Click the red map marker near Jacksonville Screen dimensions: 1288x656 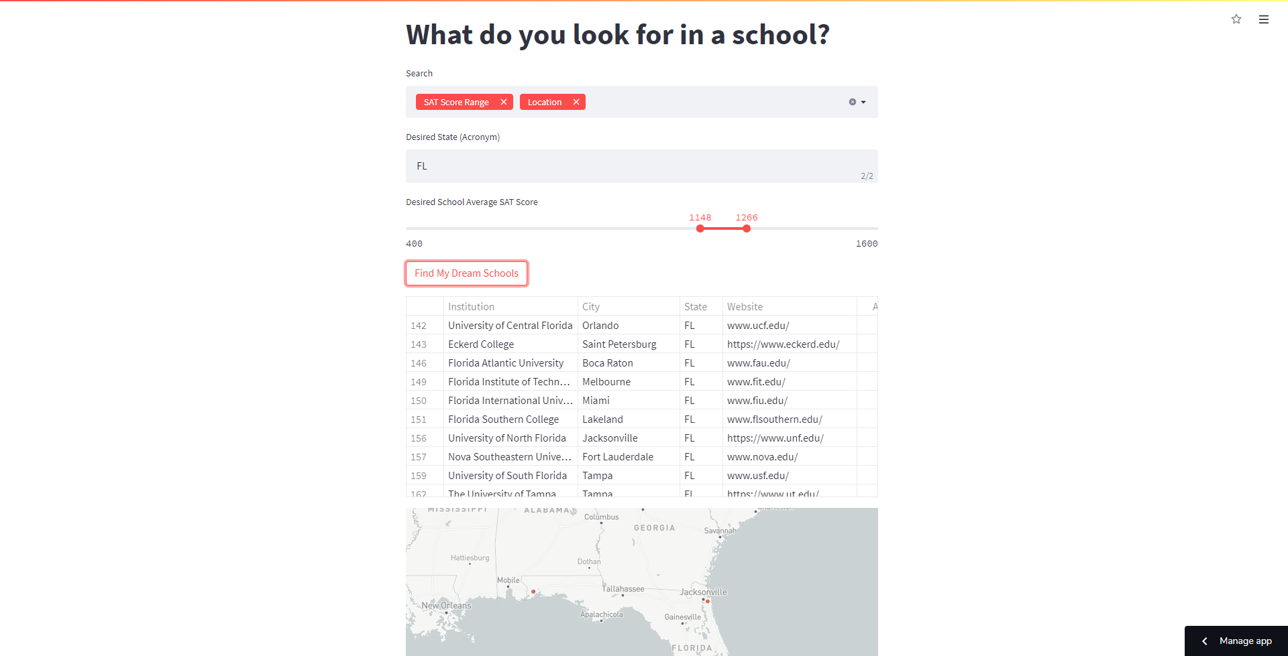coord(707,601)
